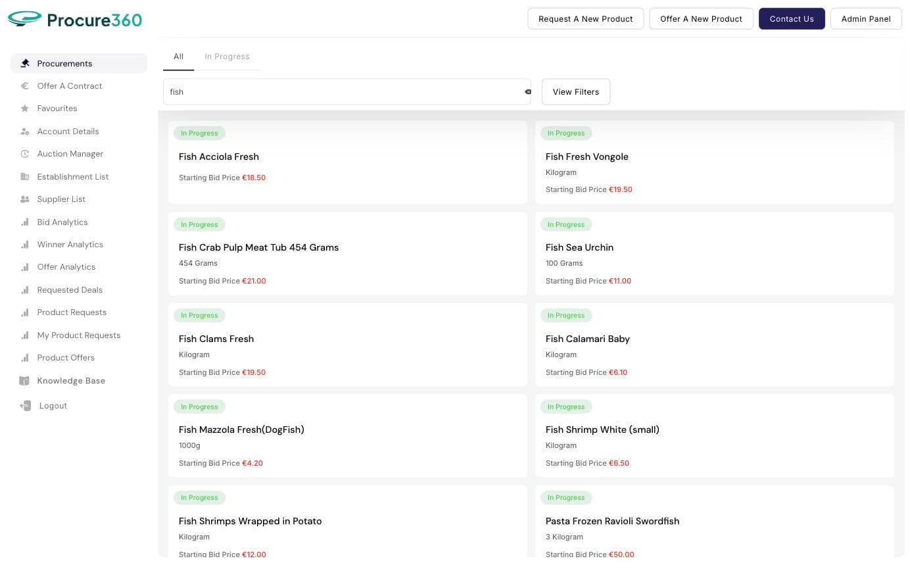Viewport: 910px width, 571px height.
Task: Open the Admin Panel
Action: (x=866, y=19)
